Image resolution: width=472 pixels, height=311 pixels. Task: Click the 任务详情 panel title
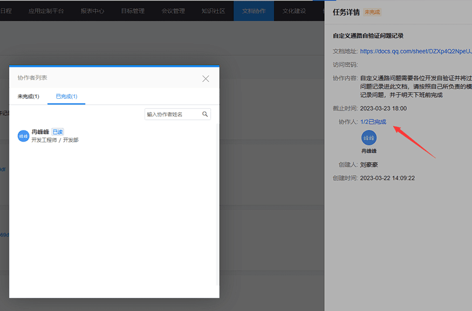click(x=346, y=12)
